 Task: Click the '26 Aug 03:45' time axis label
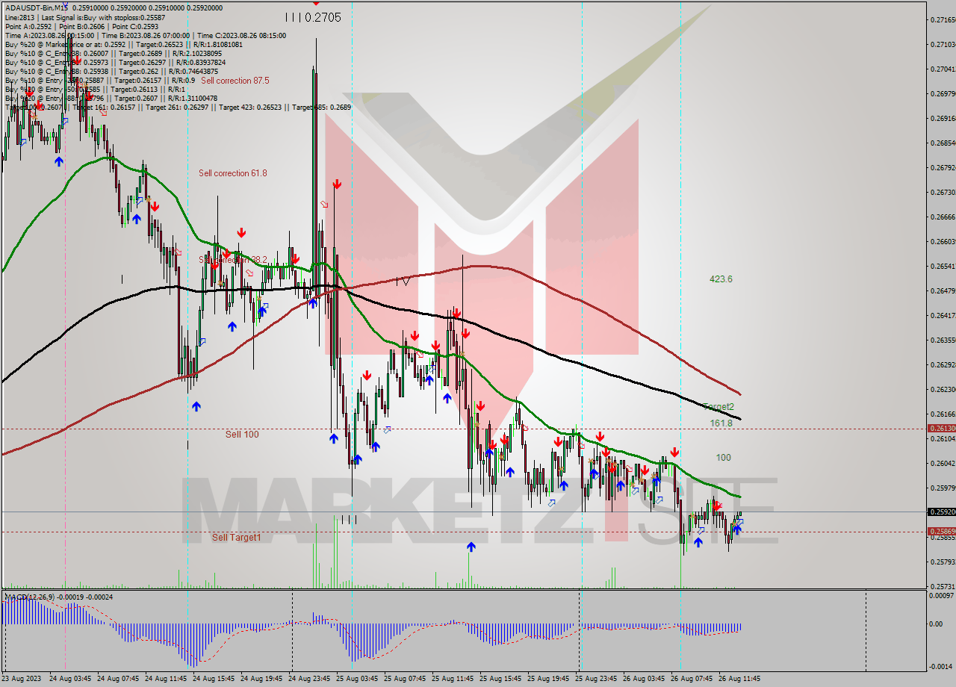[644, 679]
